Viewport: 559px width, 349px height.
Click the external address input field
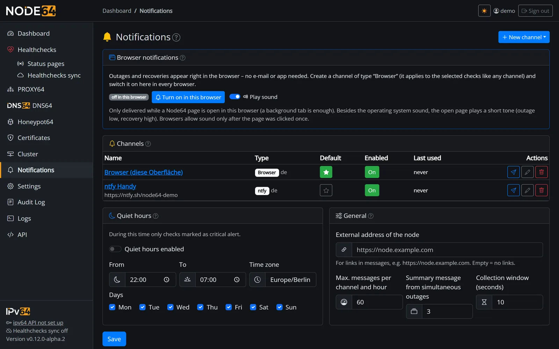pos(447,250)
